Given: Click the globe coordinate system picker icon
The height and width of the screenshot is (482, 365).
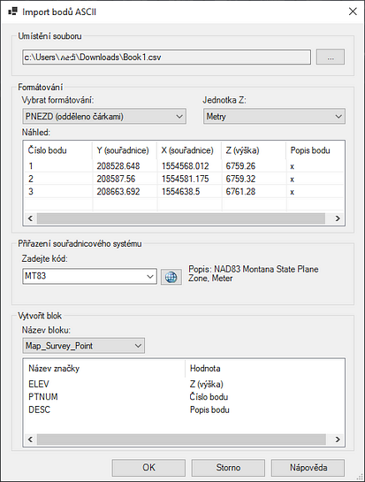Looking at the screenshot, I should tap(171, 277).
